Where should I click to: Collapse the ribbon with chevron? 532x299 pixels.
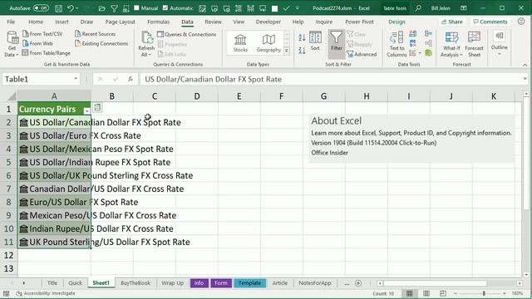tap(525, 65)
